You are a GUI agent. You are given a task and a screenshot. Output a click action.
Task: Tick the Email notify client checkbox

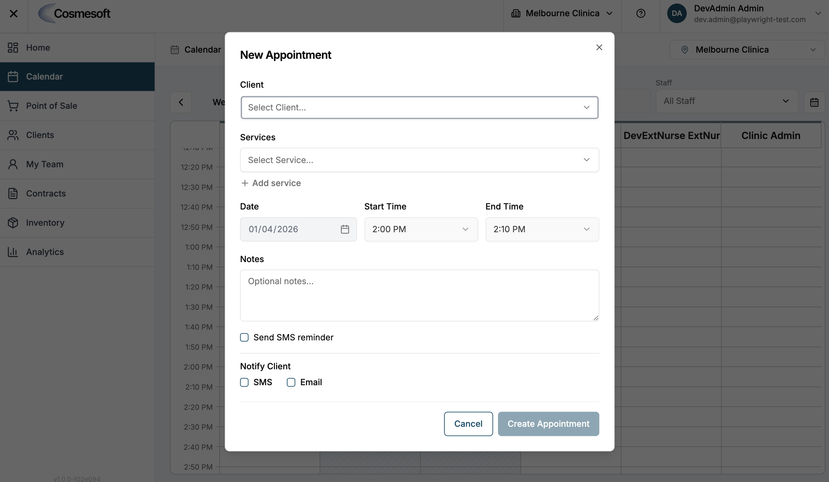pyautogui.click(x=291, y=382)
